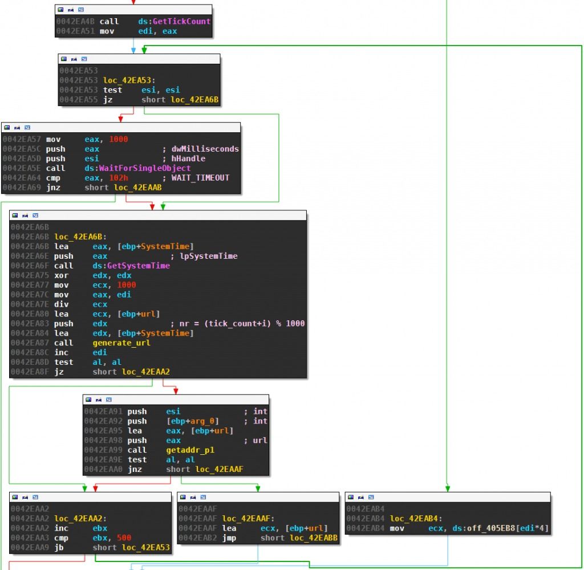Open node color swatch on loc_42EAA2 block

[x=14, y=496]
